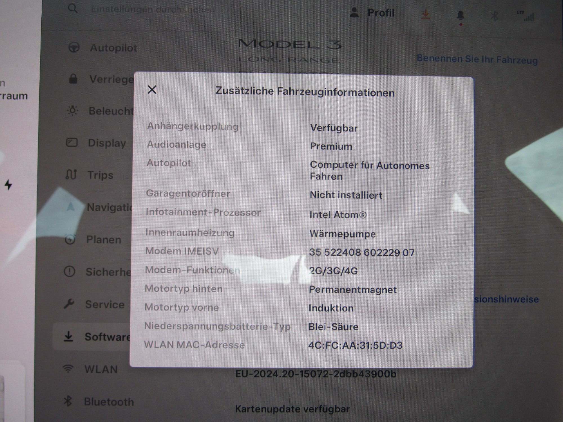Click the Service wrench icon
The height and width of the screenshot is (422, 563).
[x=69, y=304]
